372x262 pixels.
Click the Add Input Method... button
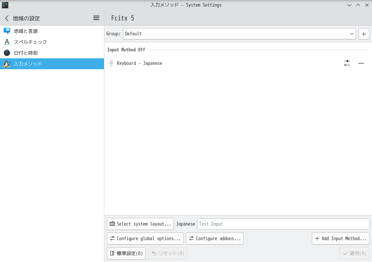[x=340, y=239]
